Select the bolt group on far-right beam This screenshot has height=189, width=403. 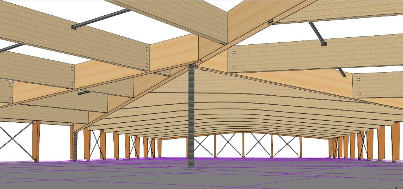click(x=359, y=79)
